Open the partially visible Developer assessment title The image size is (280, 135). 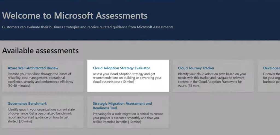(271, 68)
